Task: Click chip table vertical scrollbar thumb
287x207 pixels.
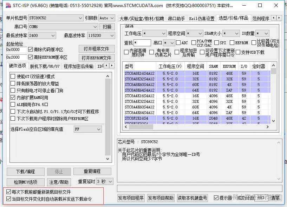Action: click(x=273, y=71)
